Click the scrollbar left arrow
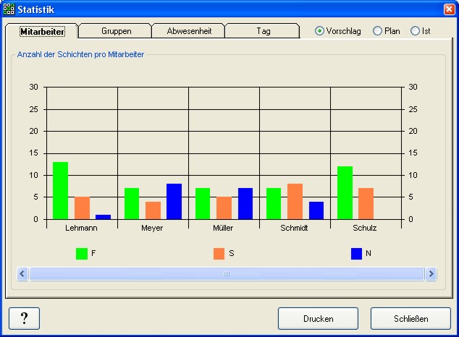Viewport: 459px width, 337px height. 22,274
